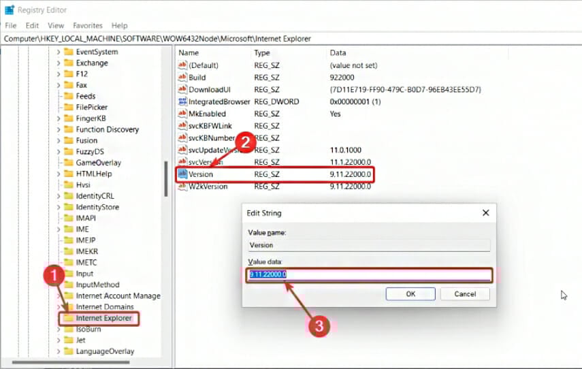Close the Edit String dialog
Screen dimensions: 582x369
point(485,212)
